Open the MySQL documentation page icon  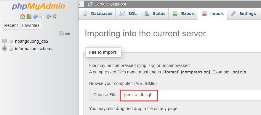(x=41, y=16)
